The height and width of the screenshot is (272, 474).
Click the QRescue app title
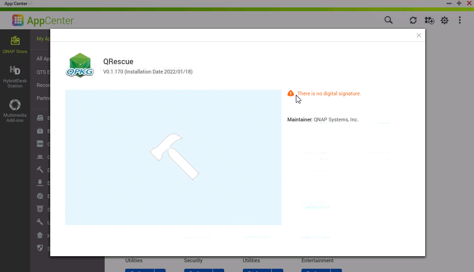118,61
